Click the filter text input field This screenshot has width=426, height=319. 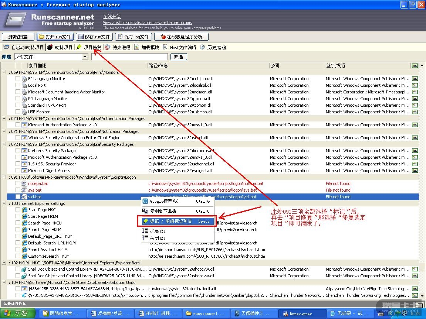129,57
